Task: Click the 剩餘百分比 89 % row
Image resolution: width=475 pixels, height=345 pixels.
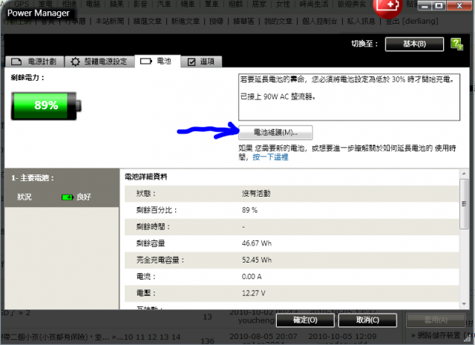Action: 292,210
